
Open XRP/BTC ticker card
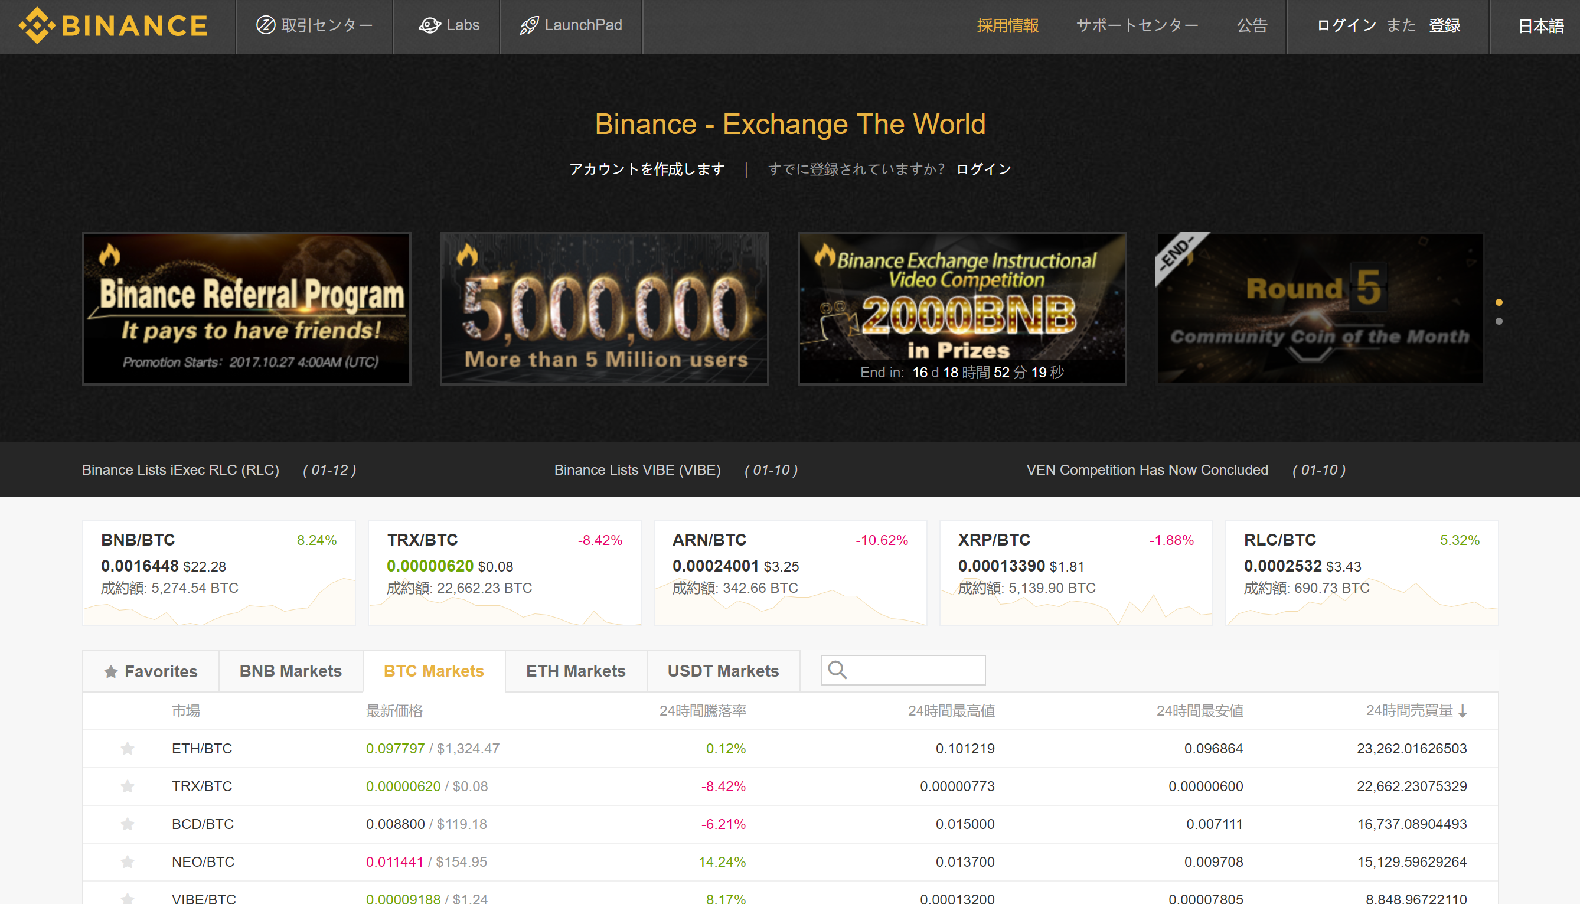[1076, 573]
